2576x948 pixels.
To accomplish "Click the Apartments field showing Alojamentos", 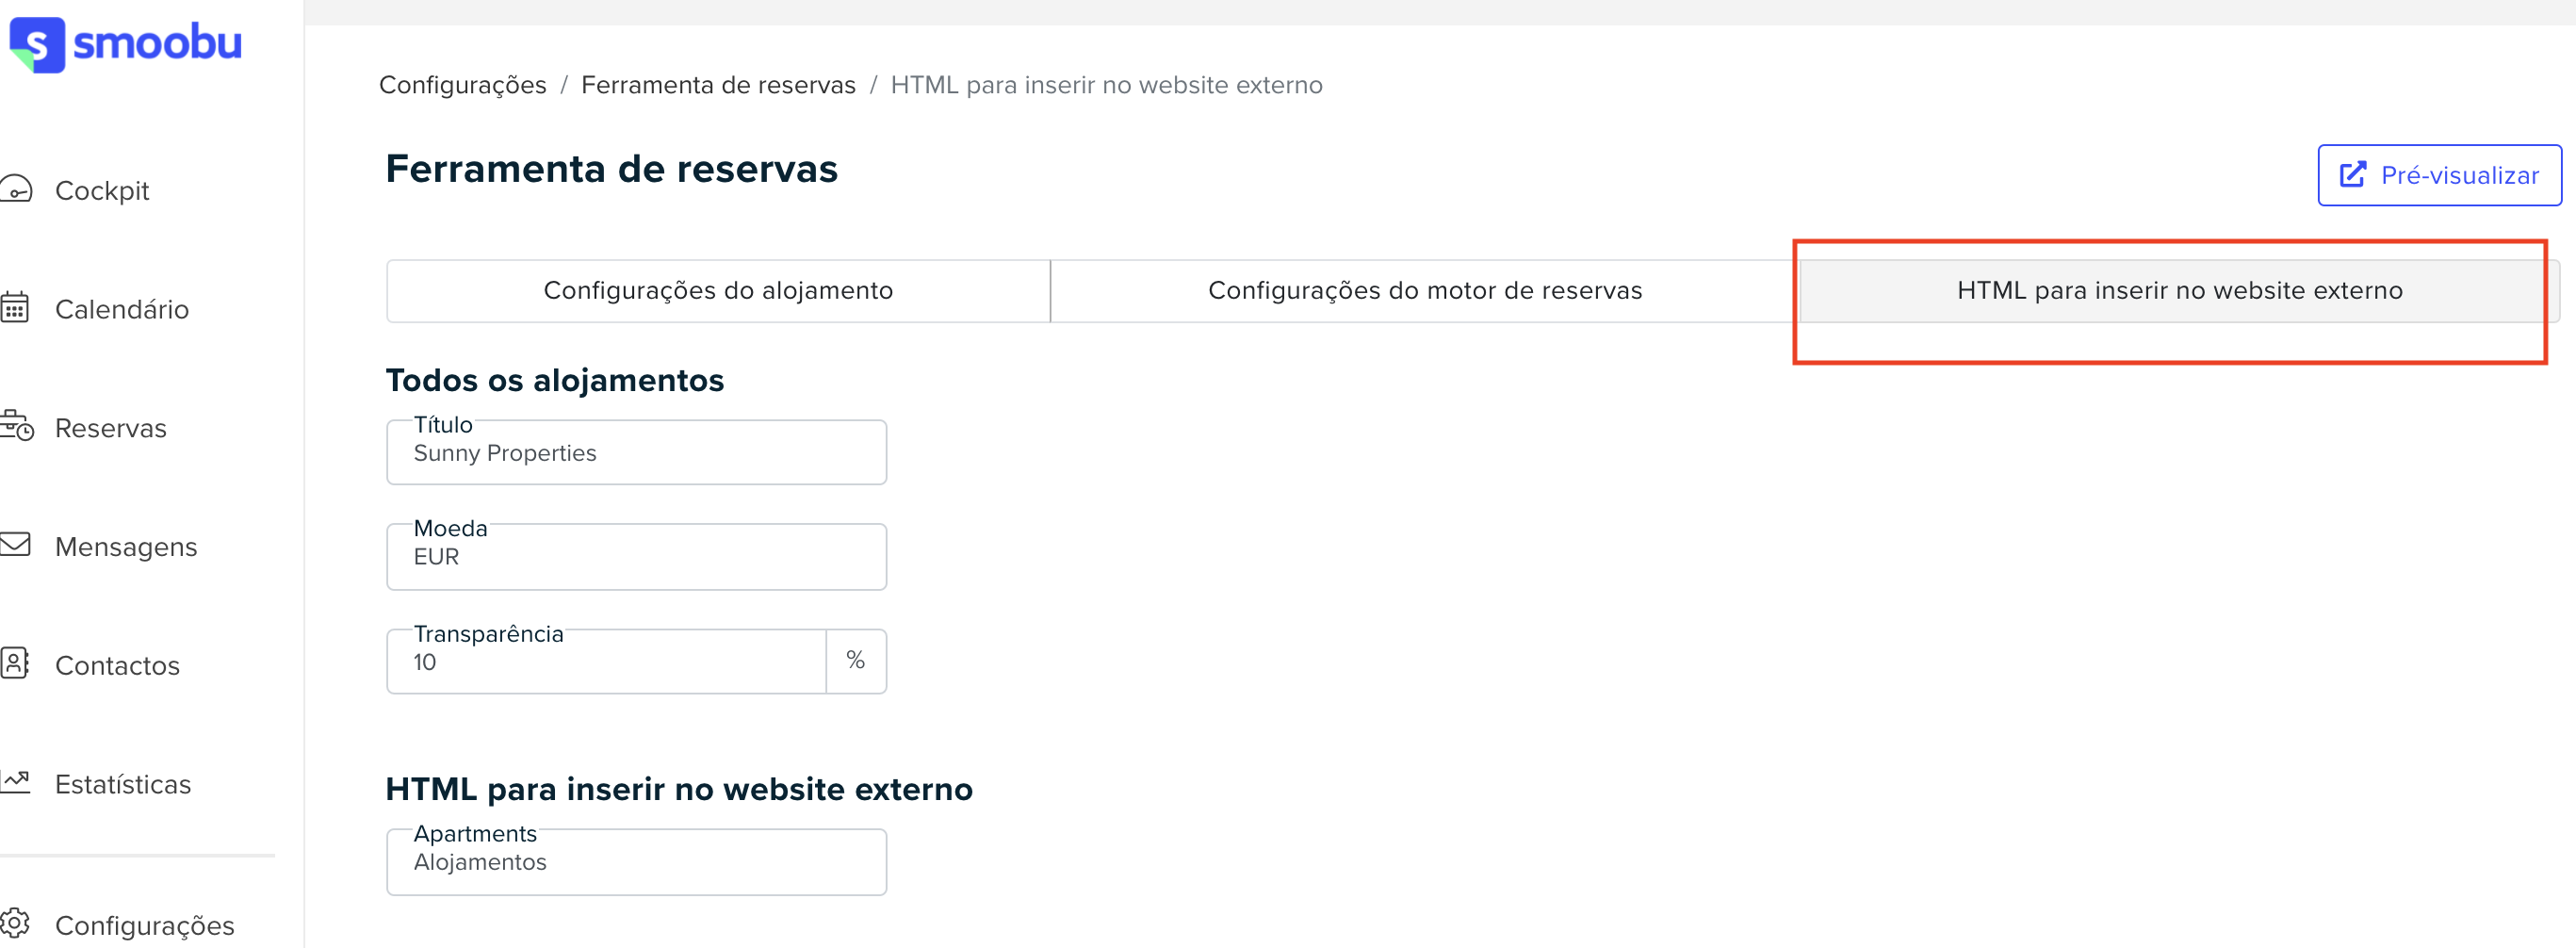I will [636, 862].
